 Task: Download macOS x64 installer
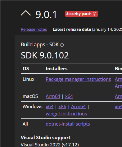pyautogui.click(x=69, y=96)
